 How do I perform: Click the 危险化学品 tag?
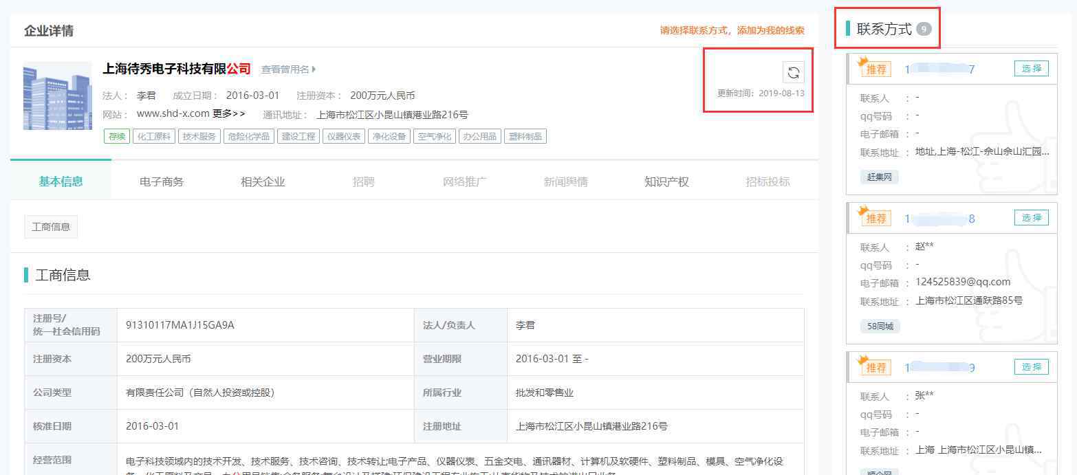(x=249, y=136)
